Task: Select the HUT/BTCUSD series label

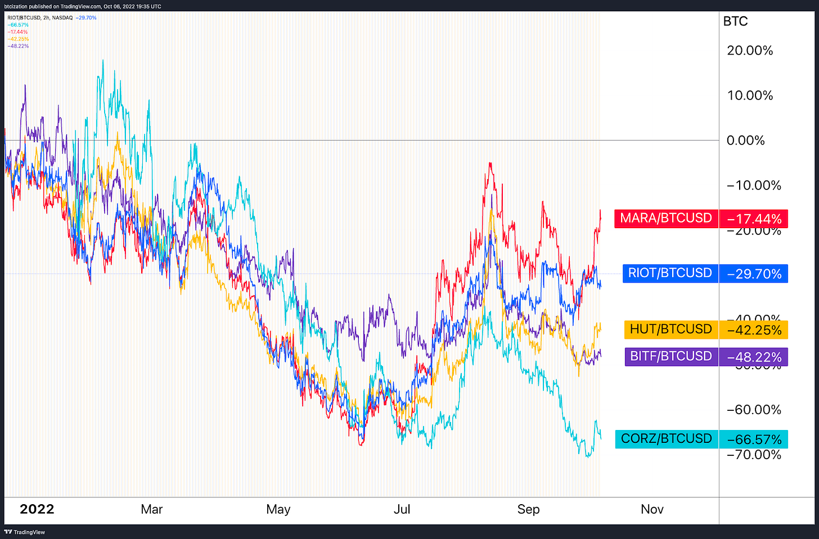Action: pyautogui.click(x=671, y=329)
